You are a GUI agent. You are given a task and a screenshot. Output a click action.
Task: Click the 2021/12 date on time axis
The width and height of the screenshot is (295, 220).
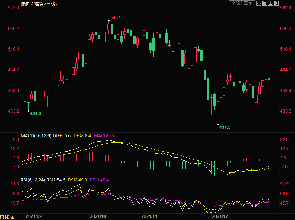click(x=220, y=216)
